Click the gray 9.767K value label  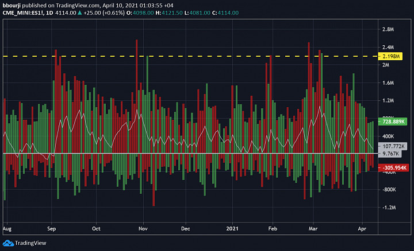[x=390, y=154]
